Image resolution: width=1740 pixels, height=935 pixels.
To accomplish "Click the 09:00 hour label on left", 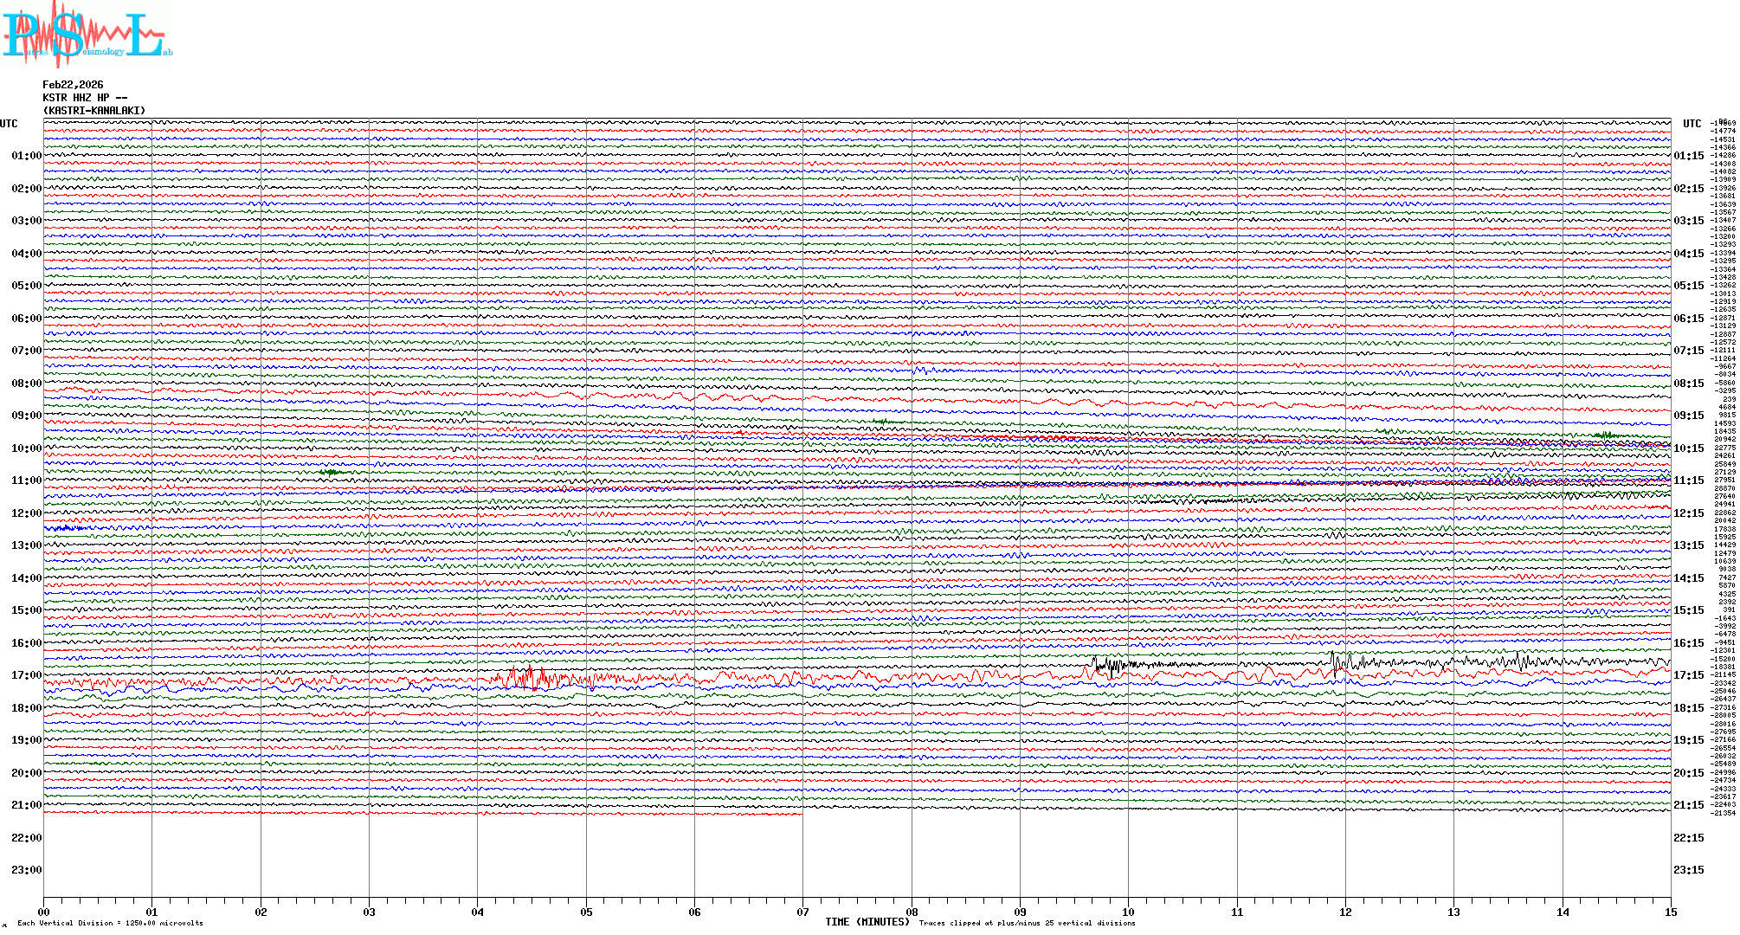I will [26, 416].
